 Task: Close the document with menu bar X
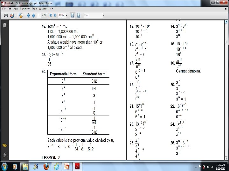click(226, 9)
